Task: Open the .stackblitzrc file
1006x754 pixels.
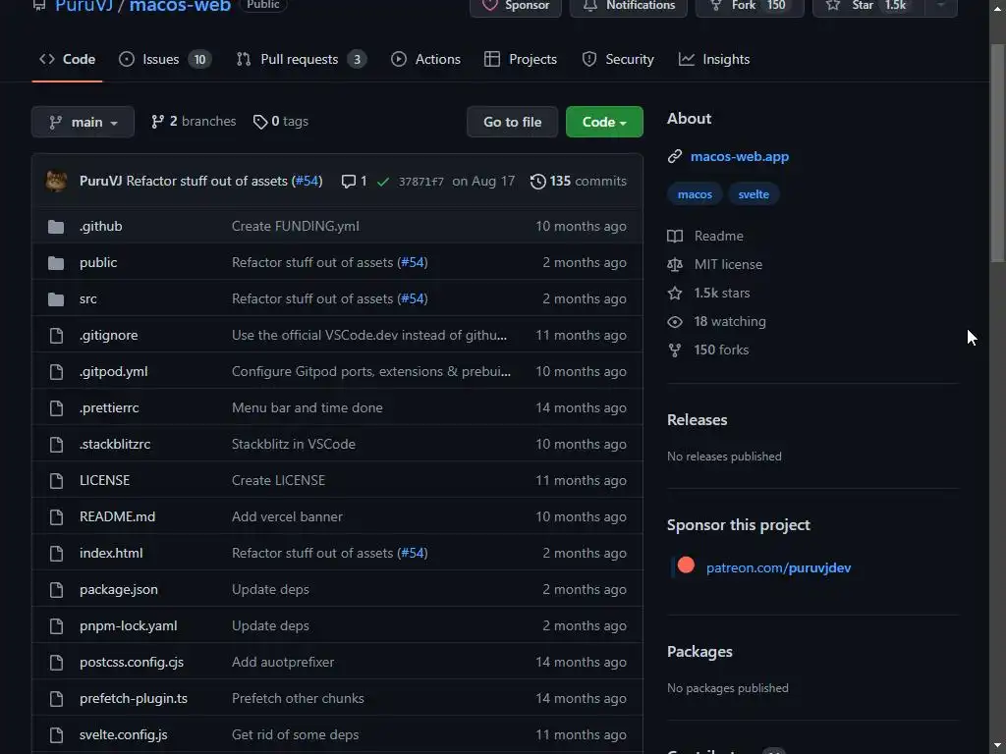Action: pos(115,445)
